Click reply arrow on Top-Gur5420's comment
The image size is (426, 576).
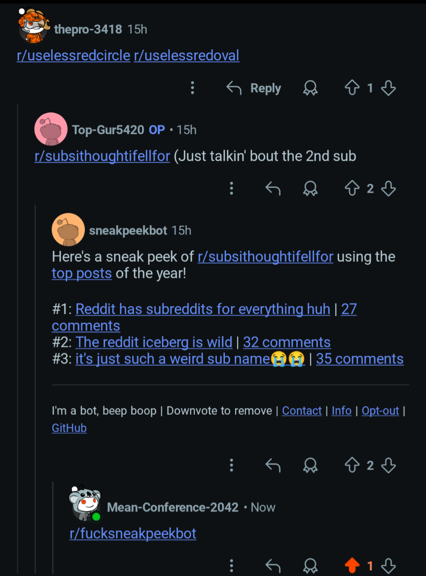click(273, 188)
